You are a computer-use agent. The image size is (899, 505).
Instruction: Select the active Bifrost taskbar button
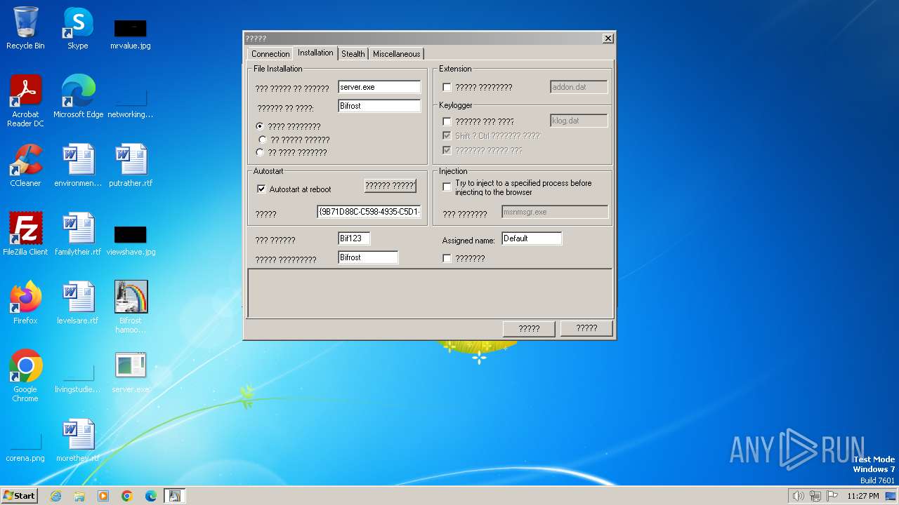pyautogui.click(x=175, y=496)
